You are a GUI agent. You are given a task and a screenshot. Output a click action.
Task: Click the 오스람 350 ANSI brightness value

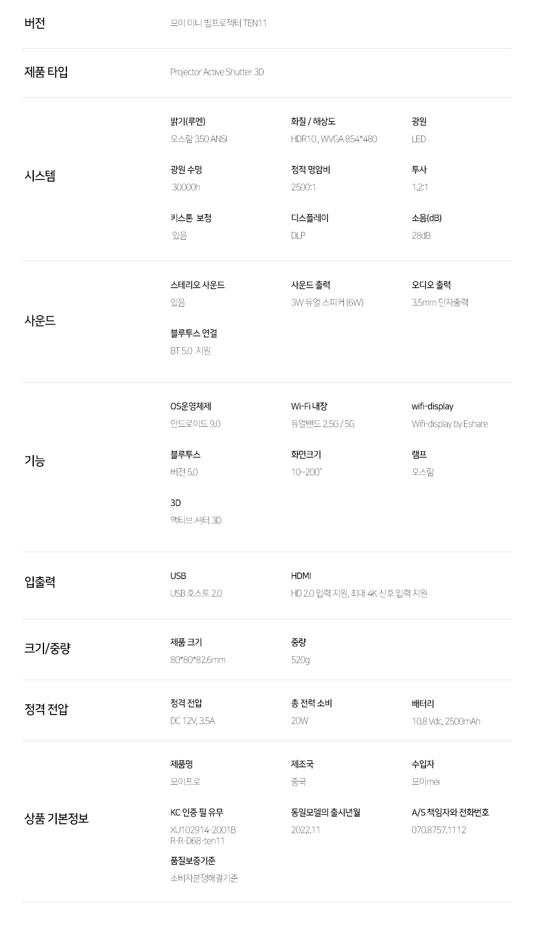[198, 139]
